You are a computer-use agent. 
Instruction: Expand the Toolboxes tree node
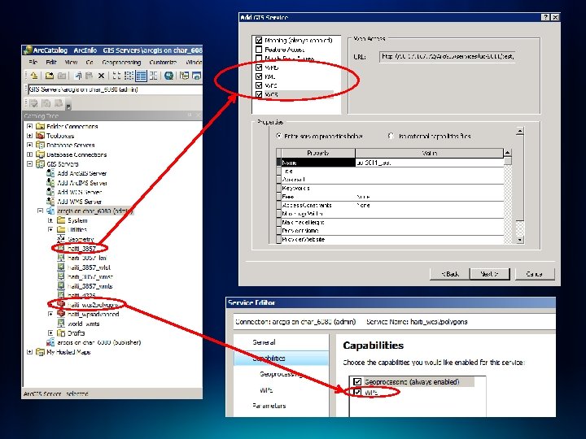[x=29, y=136]
